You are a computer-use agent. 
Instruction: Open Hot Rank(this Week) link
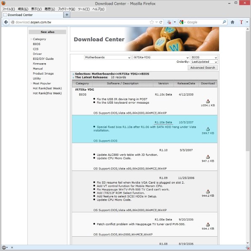click(x=47, y=93)
